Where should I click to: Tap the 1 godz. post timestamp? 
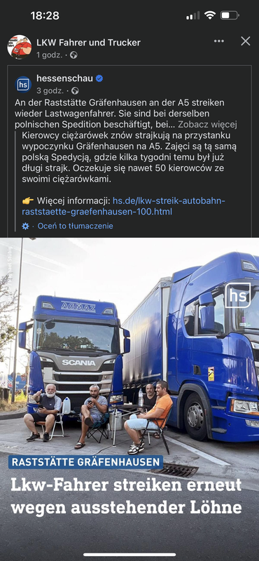click(49, 55)
